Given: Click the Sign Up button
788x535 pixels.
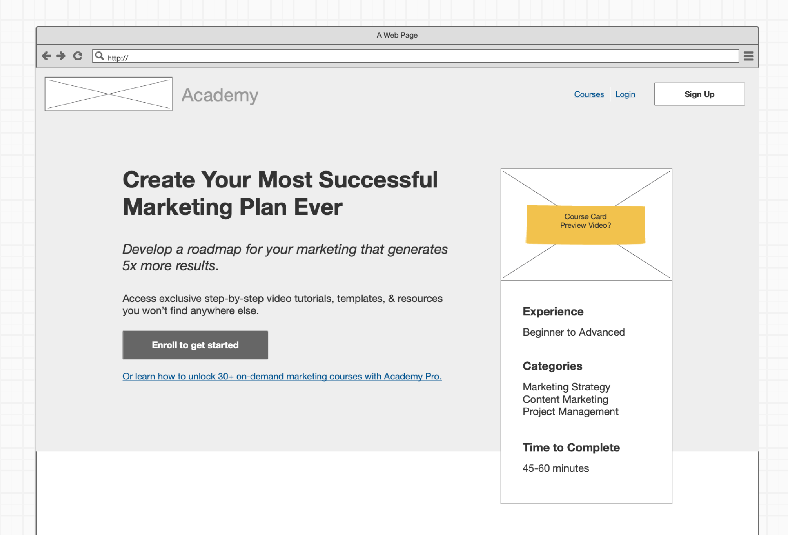Looking at the screenshot, I should point(699,94).
